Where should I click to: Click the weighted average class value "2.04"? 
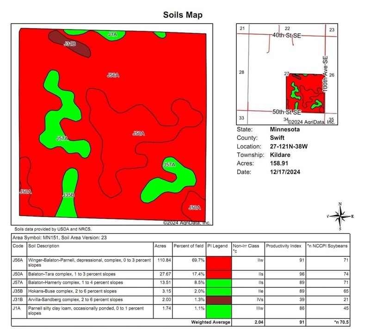coord(259,322)
